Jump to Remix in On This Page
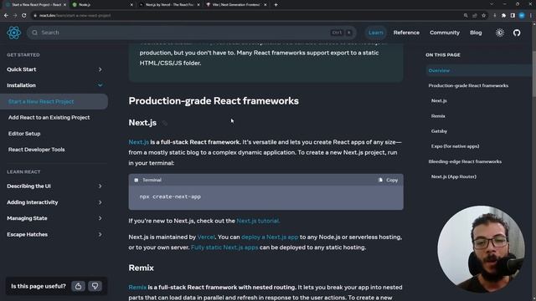The image size is (536, 301). pos(438,116)
